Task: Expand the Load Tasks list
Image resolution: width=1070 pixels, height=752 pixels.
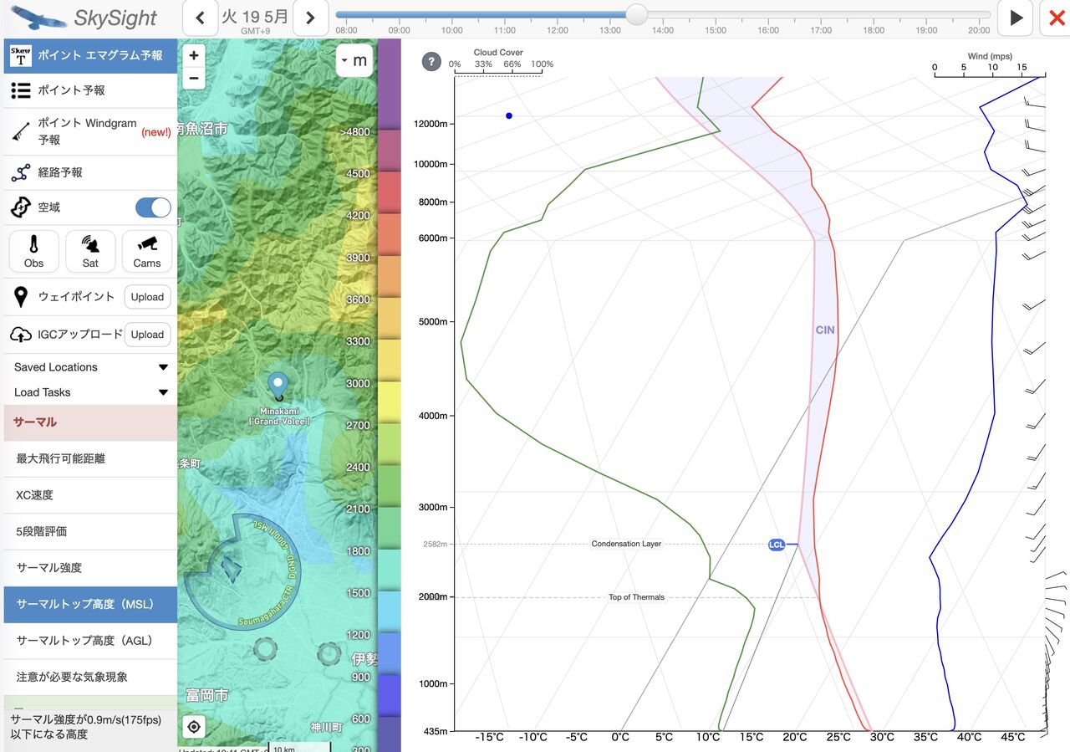Action: (90, 392)
